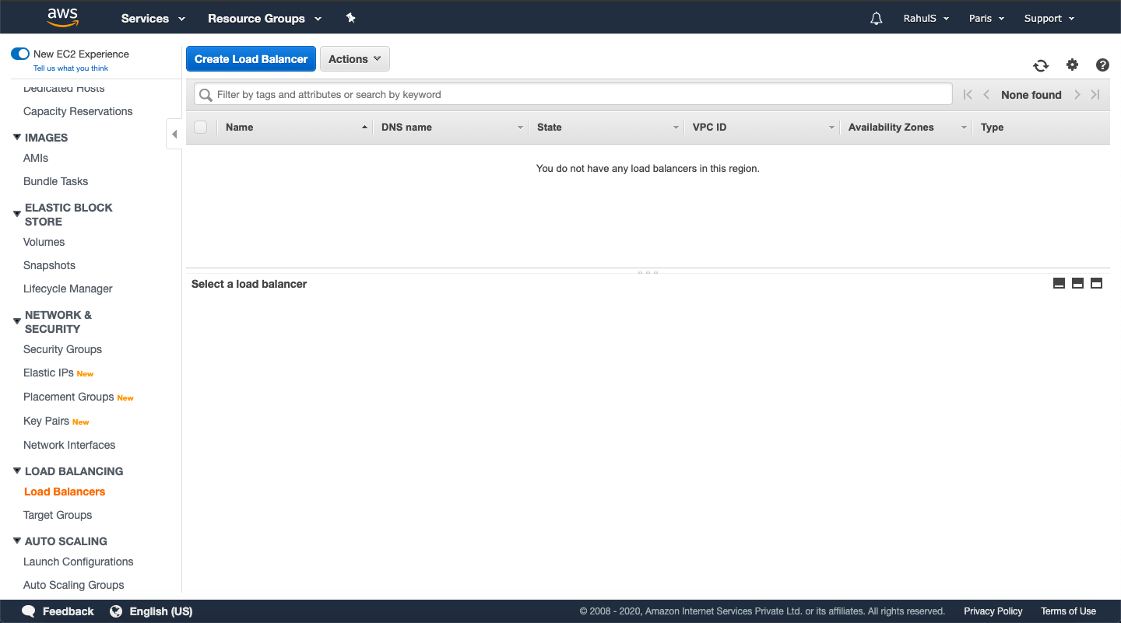
Task: Select the header row checkbox
Action: point(201,127)
